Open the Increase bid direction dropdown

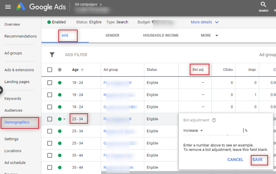point(193,131)
